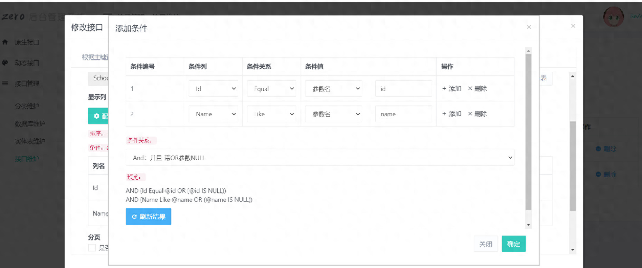The image size is (642, 268).
Task: Click the home icon beside 原生接口
Action: pos(5,42)
